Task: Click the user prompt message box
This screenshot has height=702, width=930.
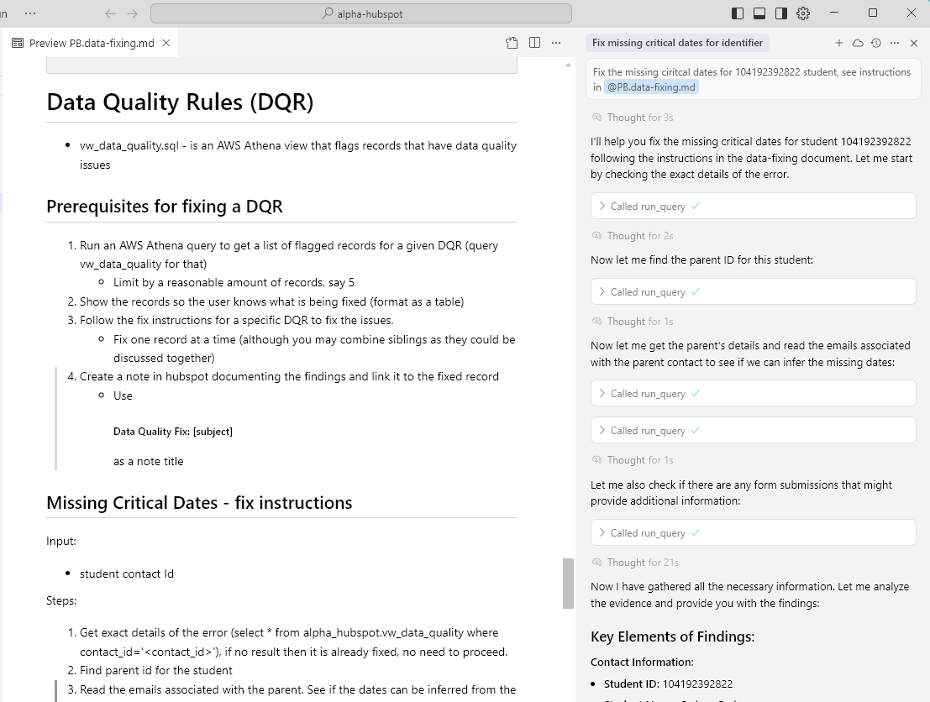Action: [x=753, y=80]
